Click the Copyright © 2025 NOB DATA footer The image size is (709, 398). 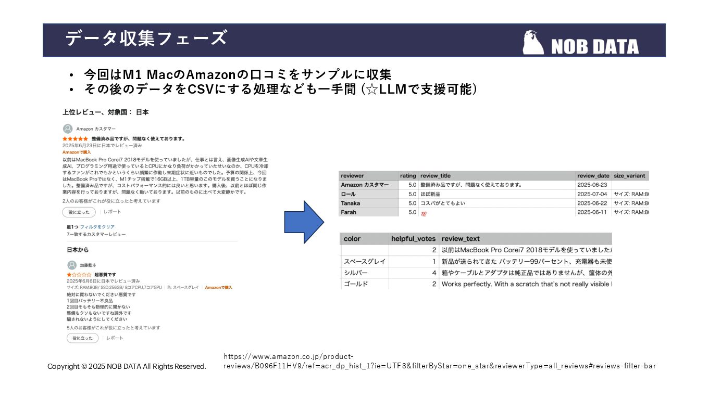[x=127, y=366]
